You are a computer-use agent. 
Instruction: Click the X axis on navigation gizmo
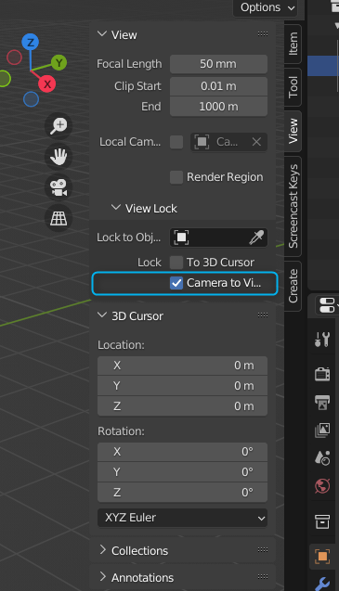pyautogui.click(x=47, y=84)
